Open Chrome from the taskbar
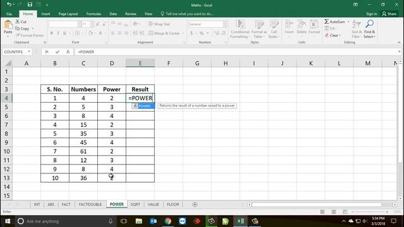Screen dimensions: 404x227 [168, 221]
